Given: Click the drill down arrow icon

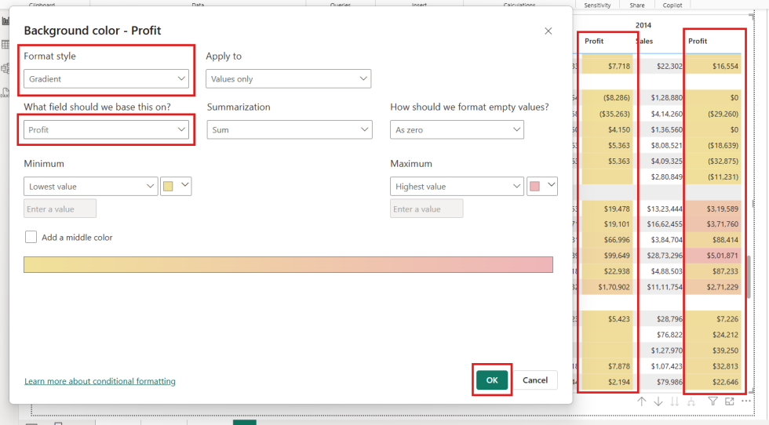Looking at the screenshot, I should click(x=658, y=401).
